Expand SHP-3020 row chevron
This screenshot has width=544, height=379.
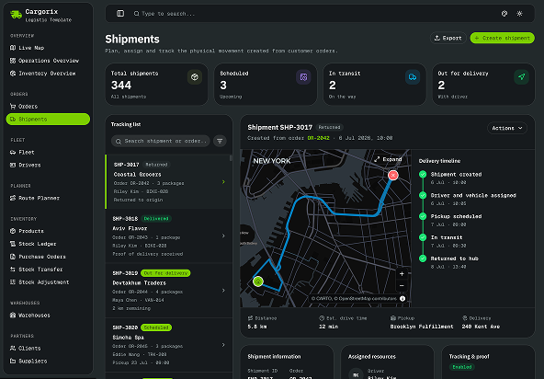coord(223,345)
